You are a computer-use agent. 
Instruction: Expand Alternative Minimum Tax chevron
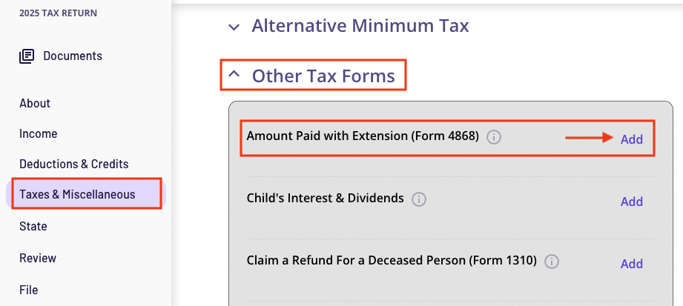tap(234, 27)
